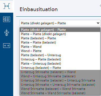This screenshot has height=96, width=101.
Task: Select the reinforcement grid sidebar icon
Action: pos(7,19)
